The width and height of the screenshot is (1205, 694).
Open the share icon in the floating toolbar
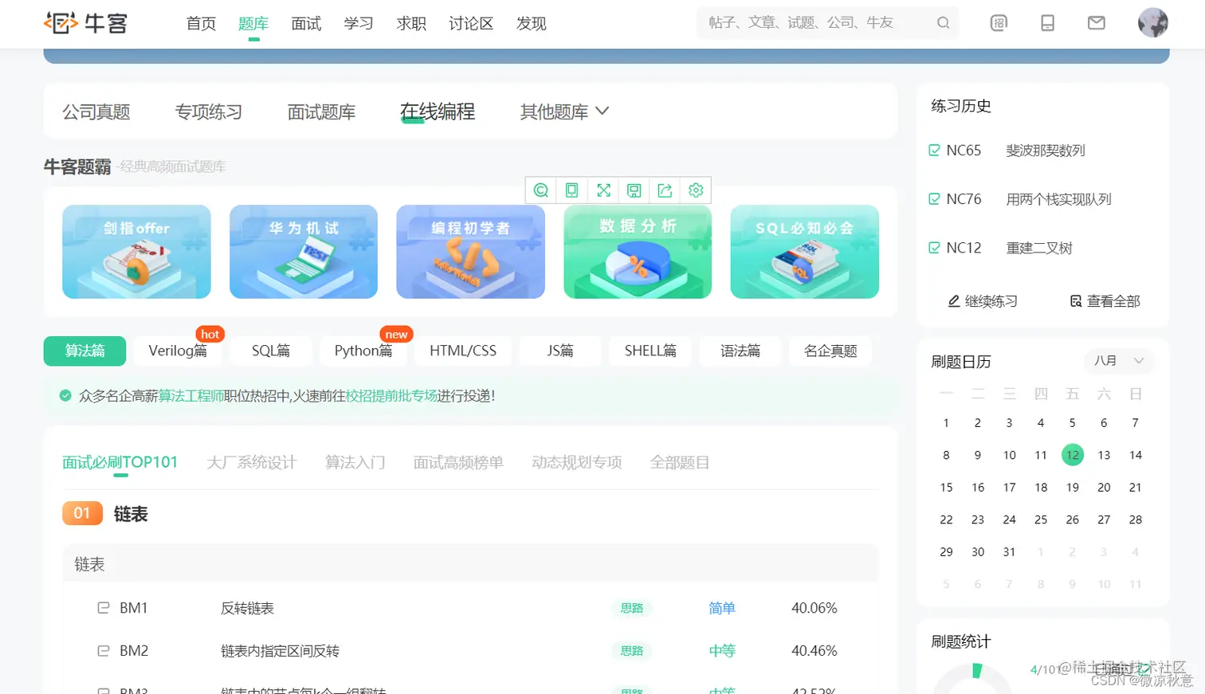click(665, 190)
